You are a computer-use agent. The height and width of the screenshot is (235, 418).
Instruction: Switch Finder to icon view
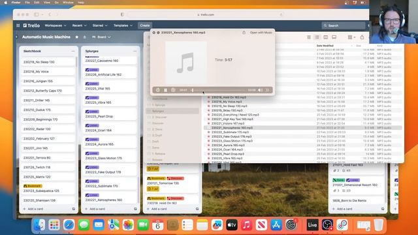click(x=309, y=37)
